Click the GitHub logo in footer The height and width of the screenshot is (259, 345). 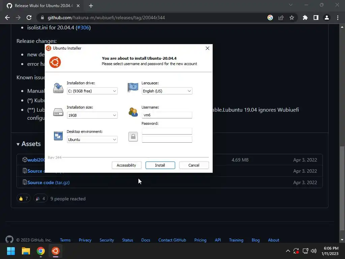pos(9,239)
